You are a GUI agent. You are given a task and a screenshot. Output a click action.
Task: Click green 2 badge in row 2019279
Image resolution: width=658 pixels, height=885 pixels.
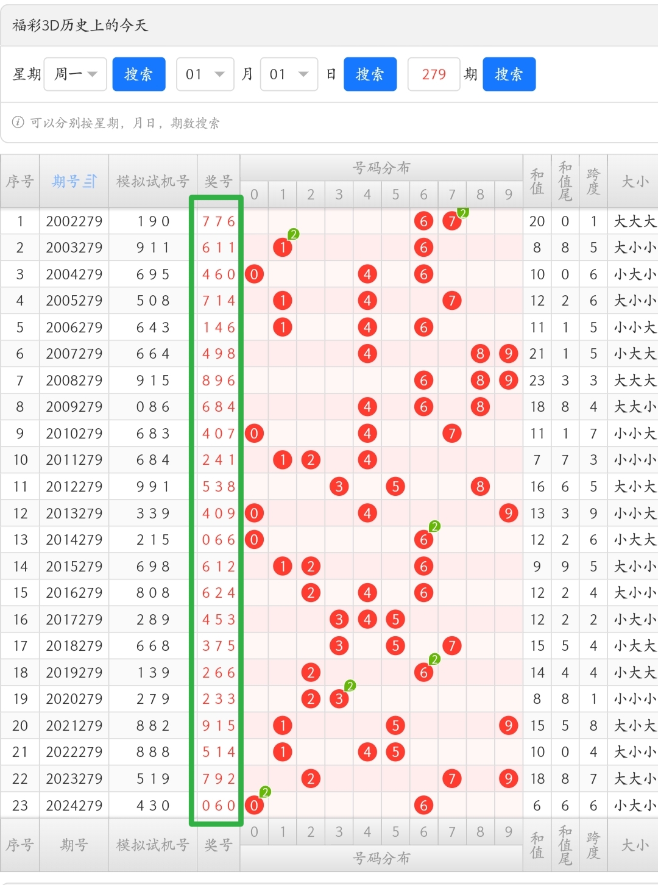tap(434, 659)
